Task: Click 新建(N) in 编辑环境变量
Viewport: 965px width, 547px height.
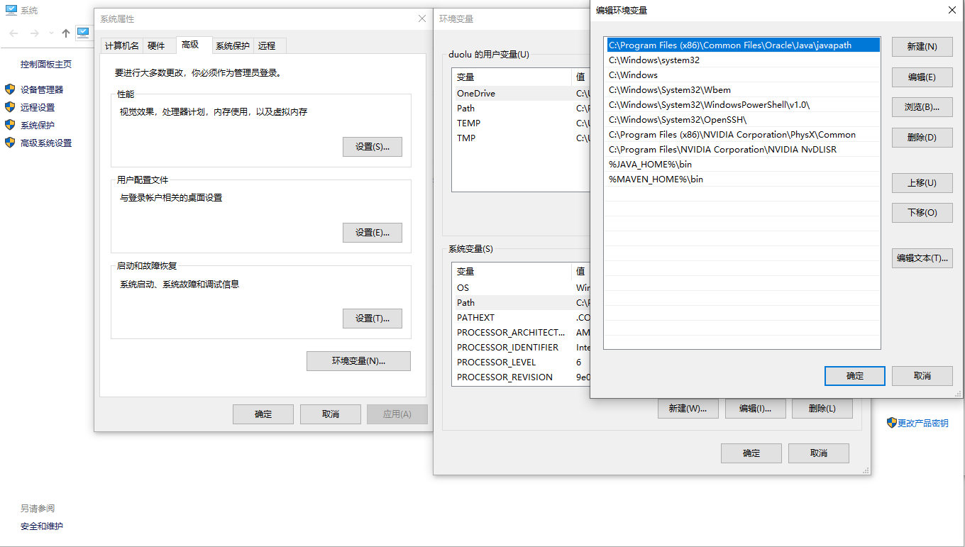Action: point(922,47)
